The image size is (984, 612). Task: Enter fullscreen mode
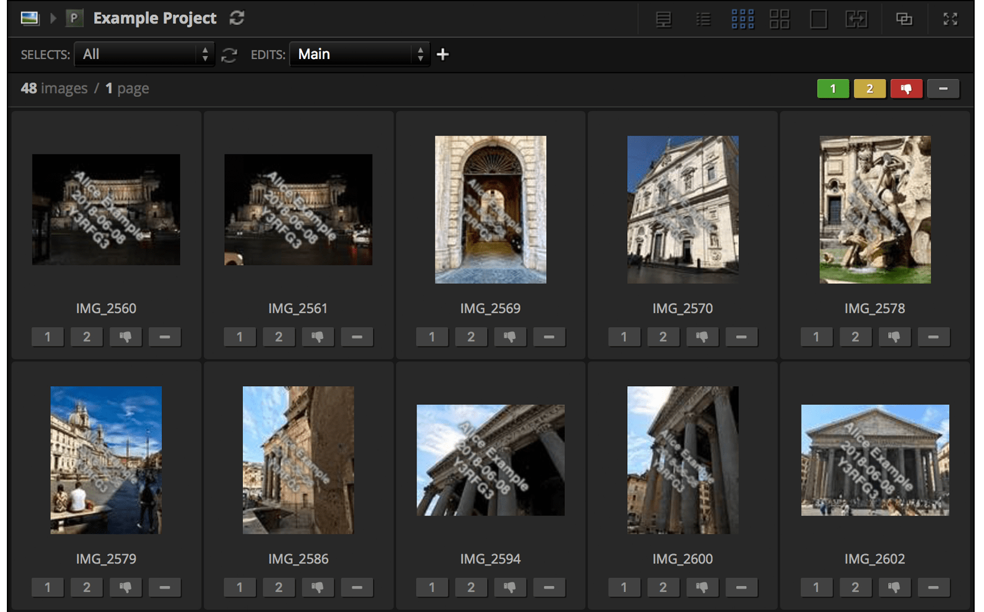tap(950, 19)
